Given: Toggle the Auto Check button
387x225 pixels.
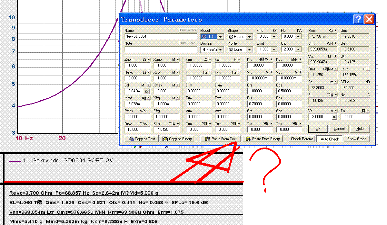Looking at the screenshot, I should point(330,139).
